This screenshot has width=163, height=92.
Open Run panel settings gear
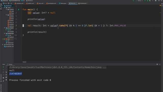point(157,64)
